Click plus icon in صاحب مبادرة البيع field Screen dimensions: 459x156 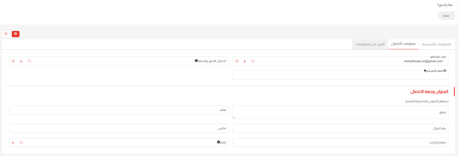coord(237,61)
